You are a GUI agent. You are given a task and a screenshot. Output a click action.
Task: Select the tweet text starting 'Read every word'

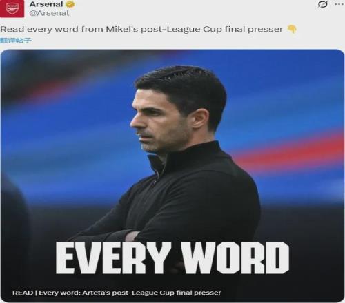[141, 30]
